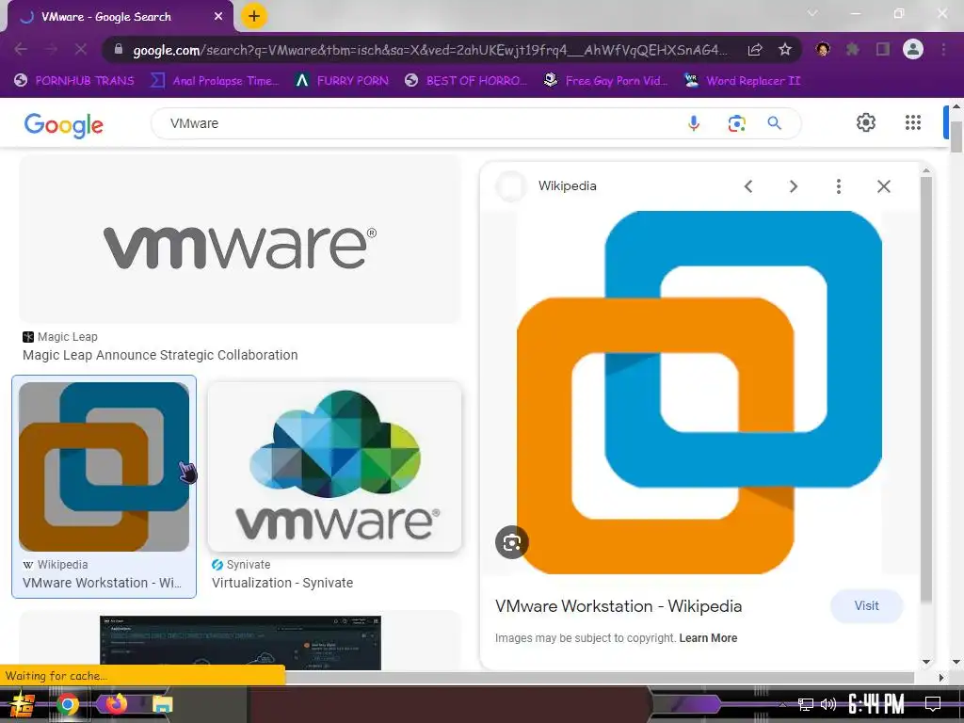Click the address bar URL
The image size is (964, 723).
click(429, 50)
